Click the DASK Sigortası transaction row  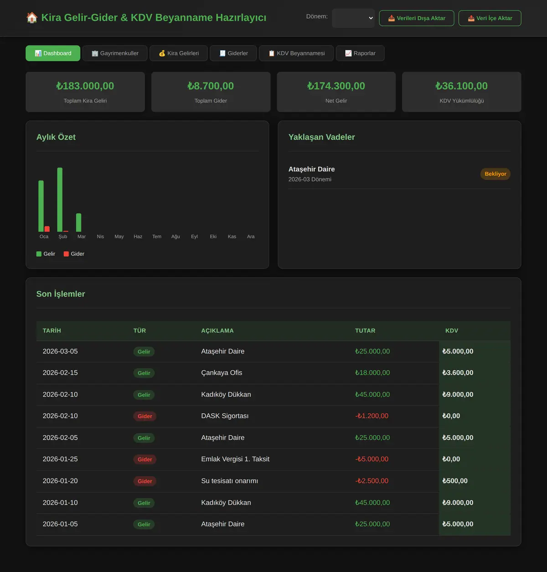pyautogui.click(x=273, y=416)
